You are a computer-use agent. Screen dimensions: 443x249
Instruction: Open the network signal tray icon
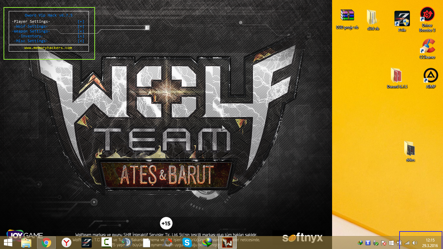pyautogui.click(x=407, y=243)
